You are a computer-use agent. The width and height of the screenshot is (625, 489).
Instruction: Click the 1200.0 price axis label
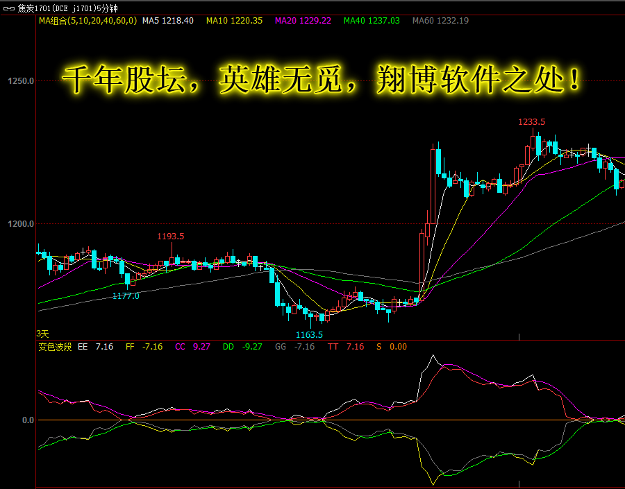pos(21,224)
